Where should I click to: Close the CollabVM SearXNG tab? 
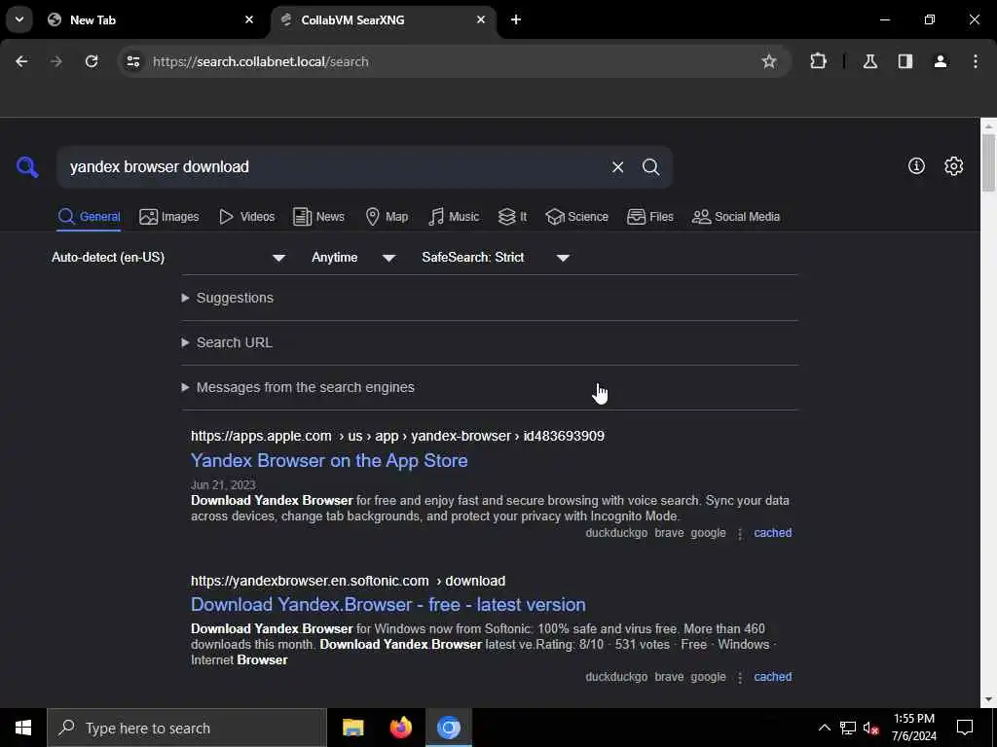481,19
